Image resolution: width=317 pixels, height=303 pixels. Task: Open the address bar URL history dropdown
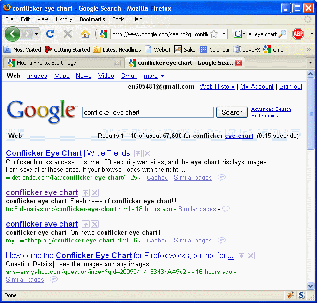tap(224, 34)
